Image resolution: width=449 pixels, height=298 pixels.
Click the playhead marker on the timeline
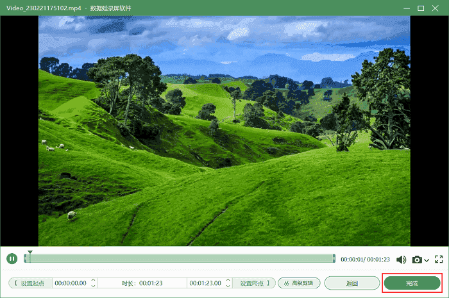pos(30,252)
